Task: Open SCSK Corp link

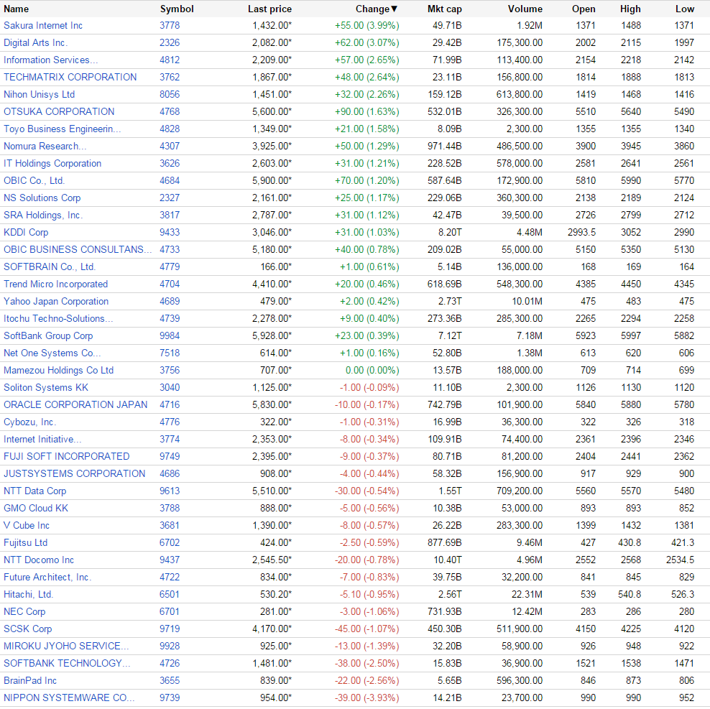Action: point(27,629)
